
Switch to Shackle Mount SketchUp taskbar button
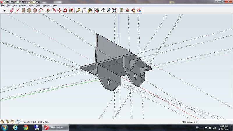tap(55, 128)
